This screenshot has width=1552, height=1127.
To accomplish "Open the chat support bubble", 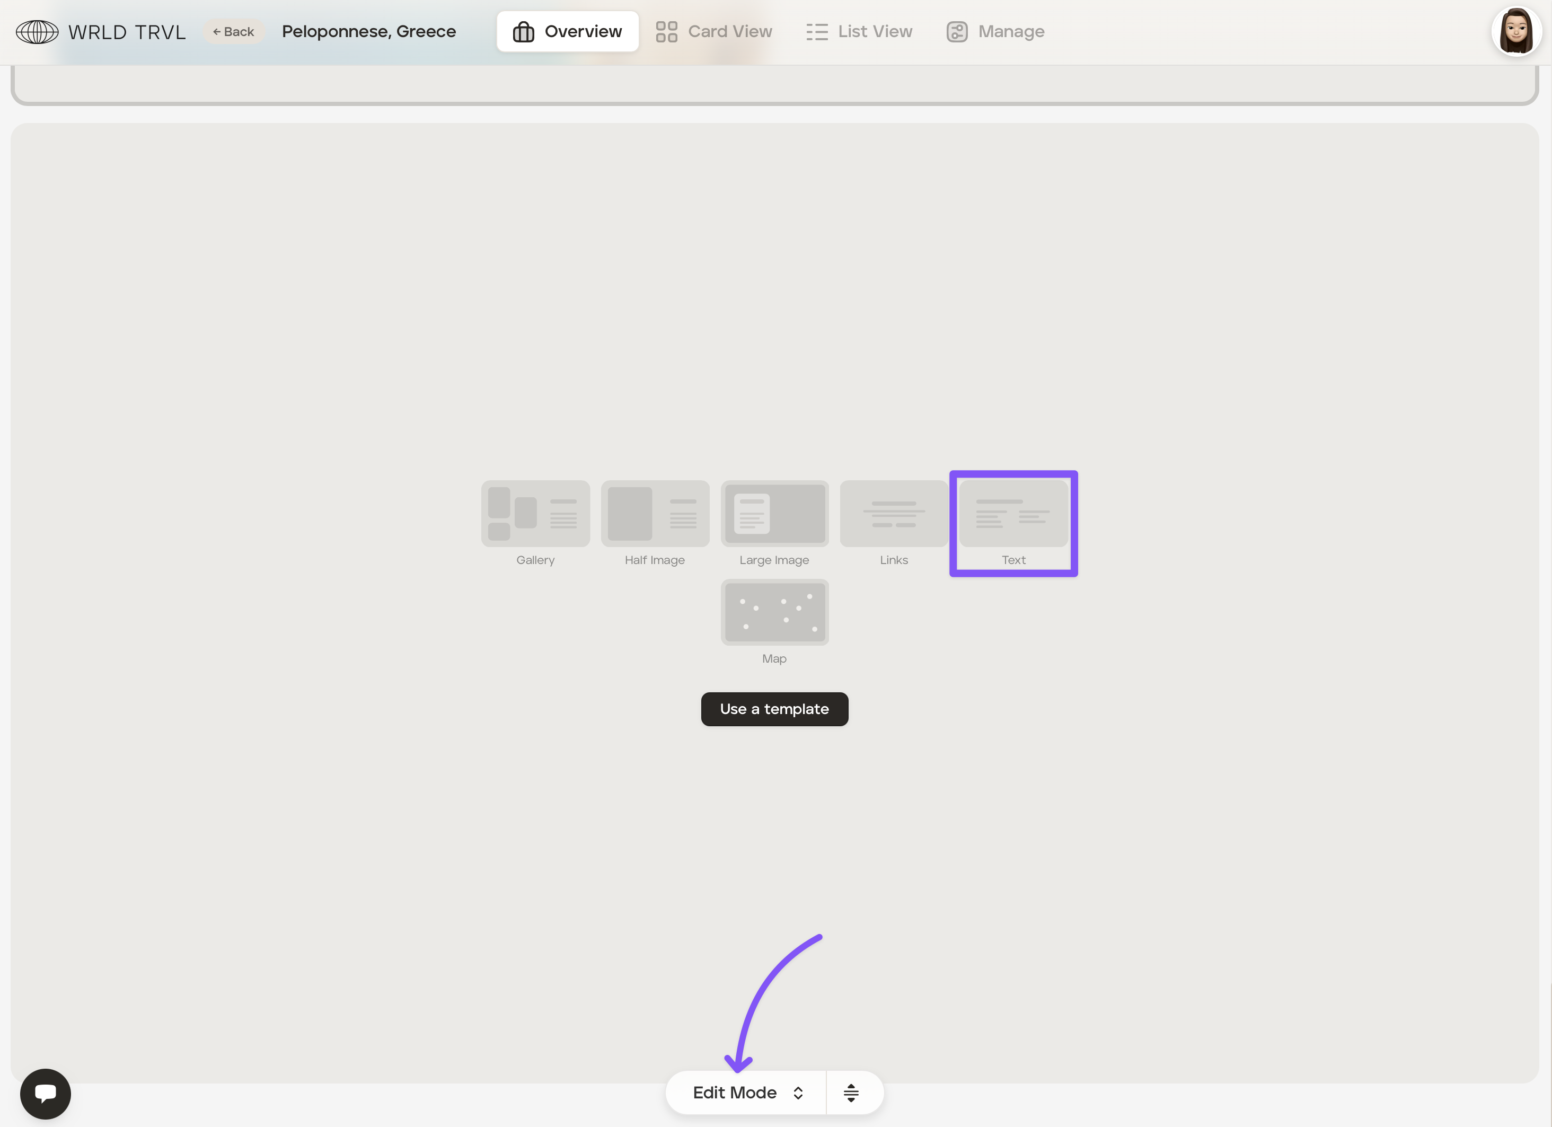I will [x=45, y=1093].
